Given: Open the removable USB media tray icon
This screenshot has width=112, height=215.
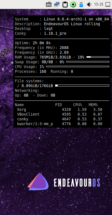Looking at the screenshot, I should 81,4.
